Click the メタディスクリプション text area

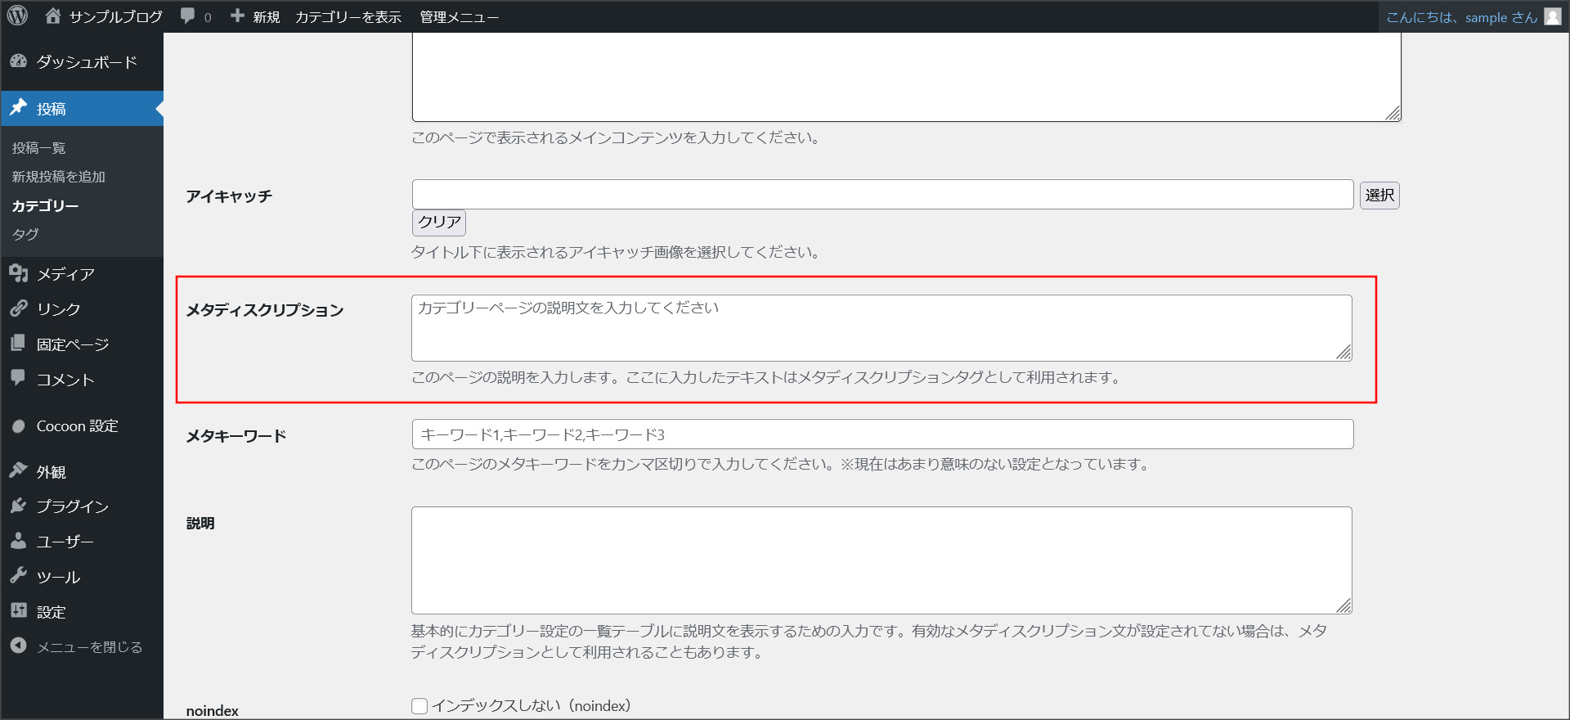tap(881, 328)
